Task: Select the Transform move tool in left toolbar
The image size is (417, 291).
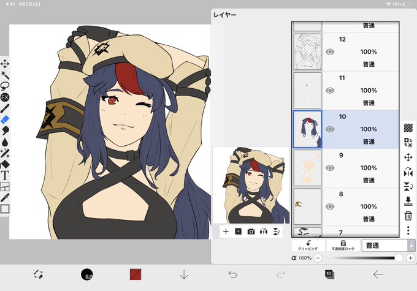Action: click(x=5, y=64)
